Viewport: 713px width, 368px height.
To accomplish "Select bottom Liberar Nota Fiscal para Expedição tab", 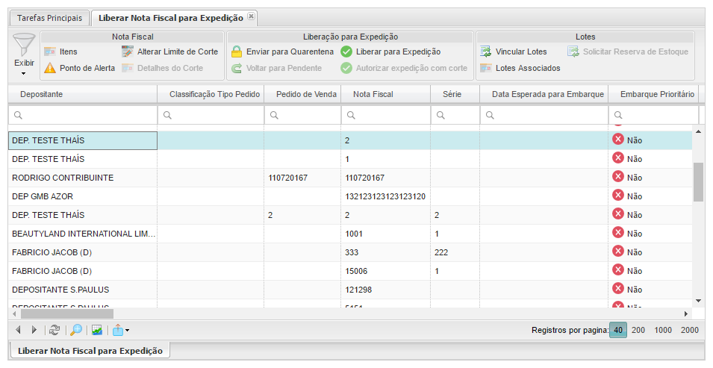I will click(x=90, y=350).
